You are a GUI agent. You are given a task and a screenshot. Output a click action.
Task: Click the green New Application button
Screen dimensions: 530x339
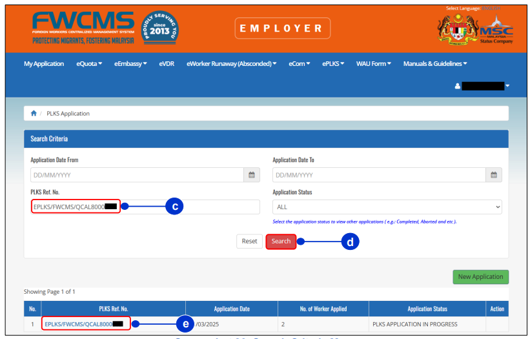481,277
